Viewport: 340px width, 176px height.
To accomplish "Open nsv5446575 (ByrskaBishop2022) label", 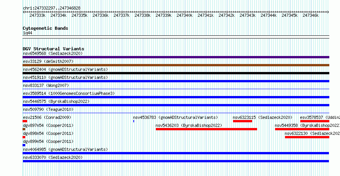I will pos(56,101).
